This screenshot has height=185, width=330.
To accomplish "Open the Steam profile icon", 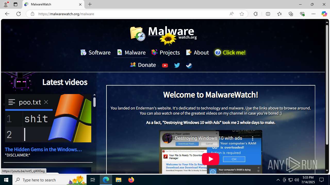I will click(x=189, y=65).
